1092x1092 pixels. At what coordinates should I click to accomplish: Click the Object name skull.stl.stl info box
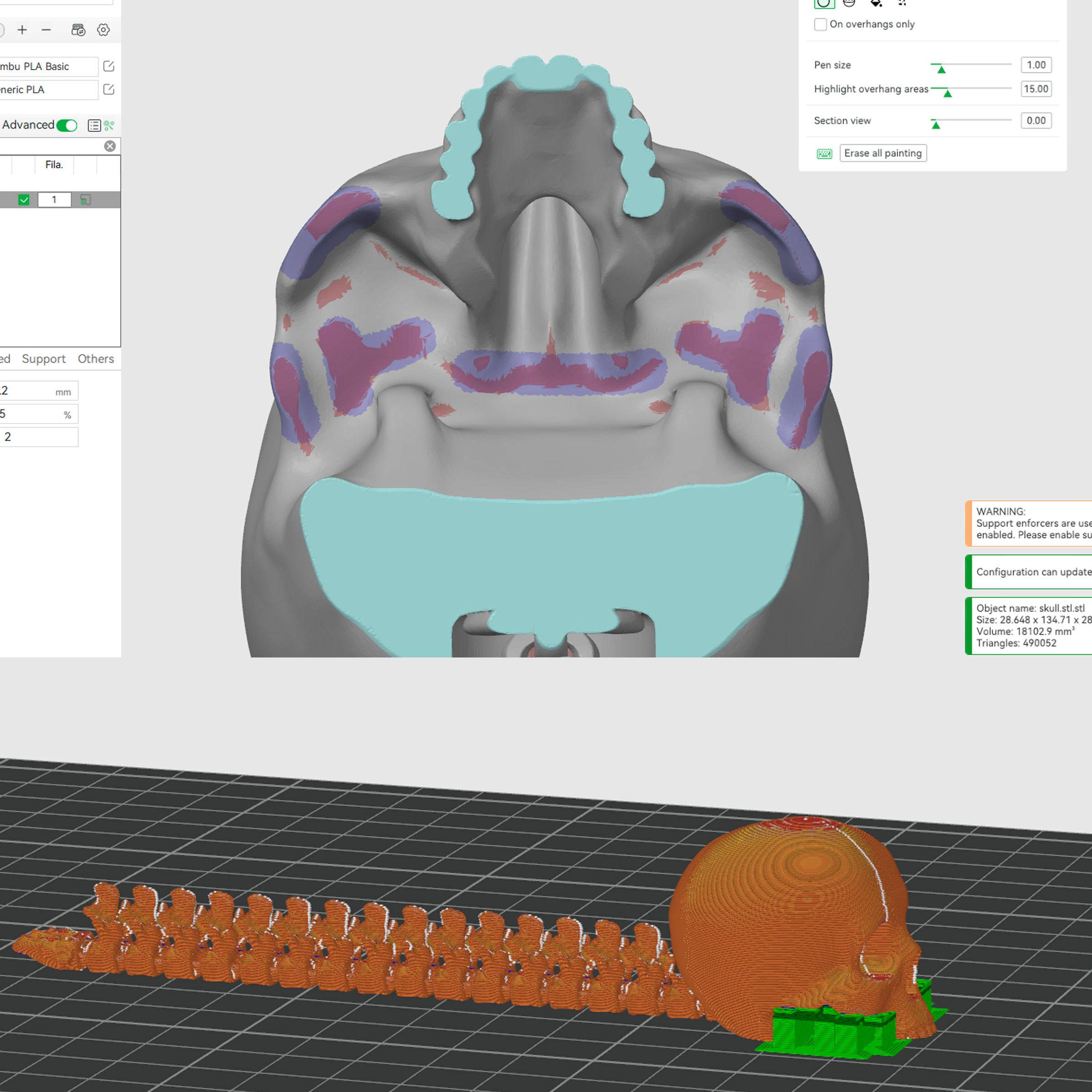(1029, 626)
